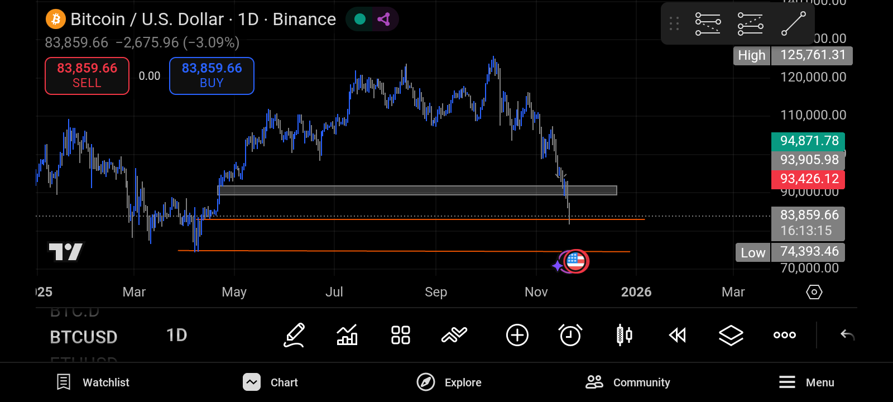The image size is (893, 402).
Task: Change chart type with the candlestick icon
Action: 624,335
